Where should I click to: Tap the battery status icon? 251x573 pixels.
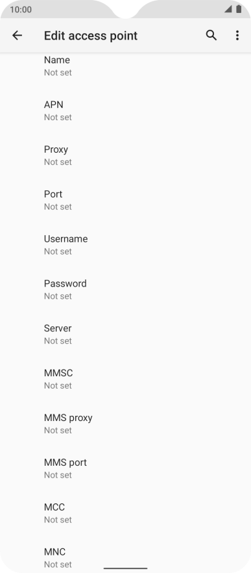pyautogui.click(x=239, y=9)
